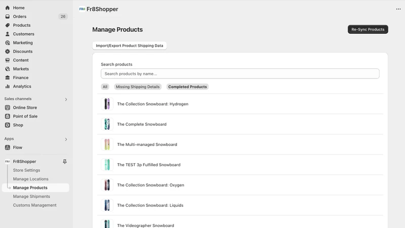This screenshot has height=228, width=405.
Task: Open the Discounts page
Action: (23, 52)
